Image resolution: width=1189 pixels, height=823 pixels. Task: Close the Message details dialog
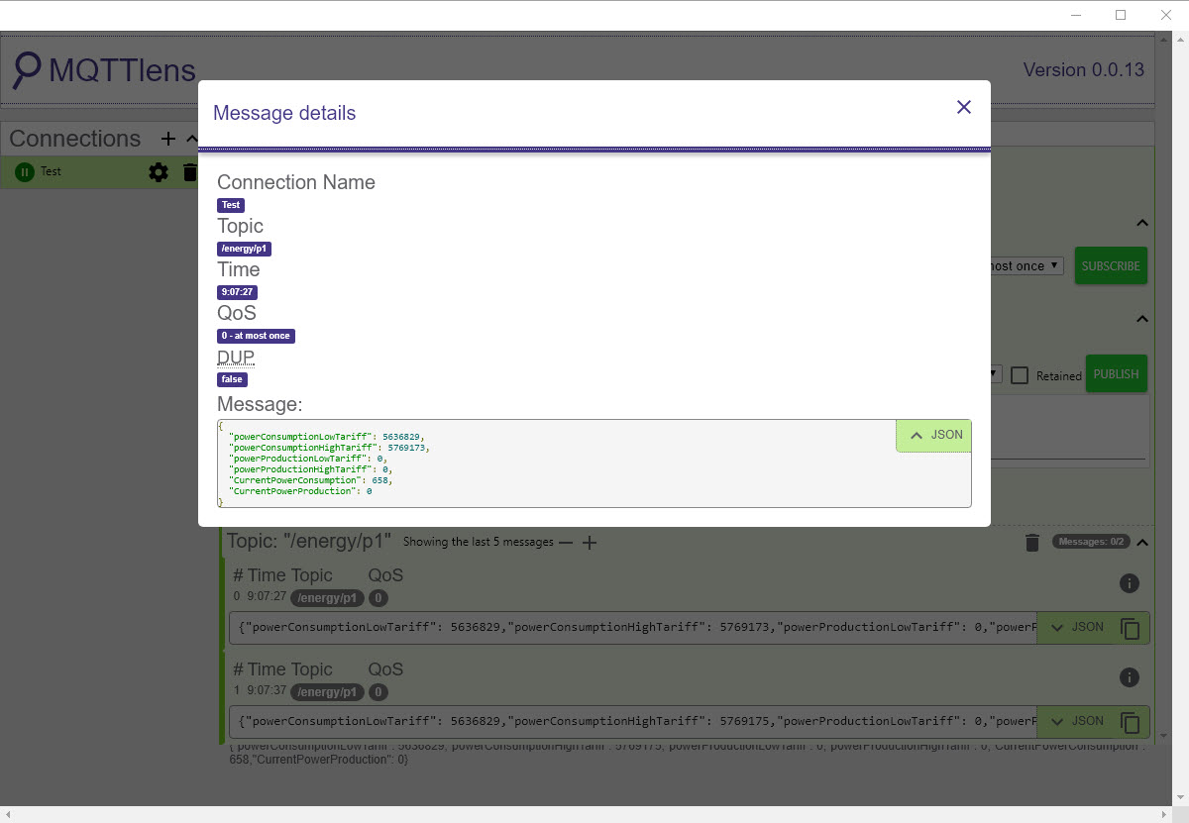click(963, 107)
